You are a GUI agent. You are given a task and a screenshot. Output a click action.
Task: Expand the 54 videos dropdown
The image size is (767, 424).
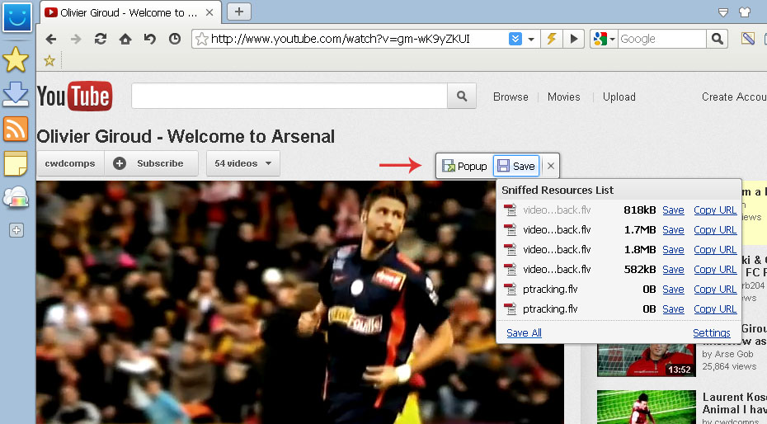pyautogui.click(x=243, y=163)
